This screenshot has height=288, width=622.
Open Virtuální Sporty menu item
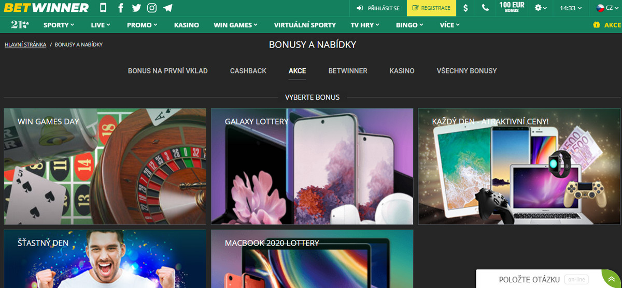305,25
